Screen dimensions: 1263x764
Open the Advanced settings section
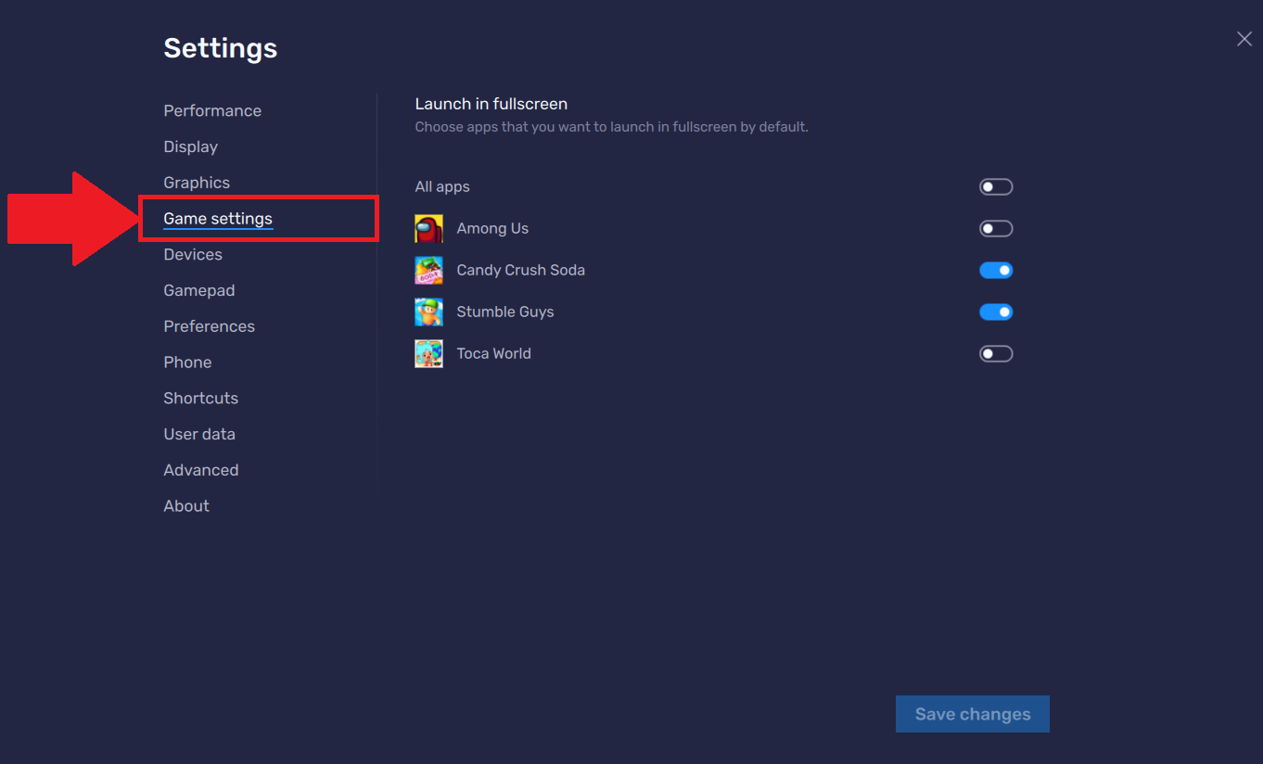click(x=200, y=470)
